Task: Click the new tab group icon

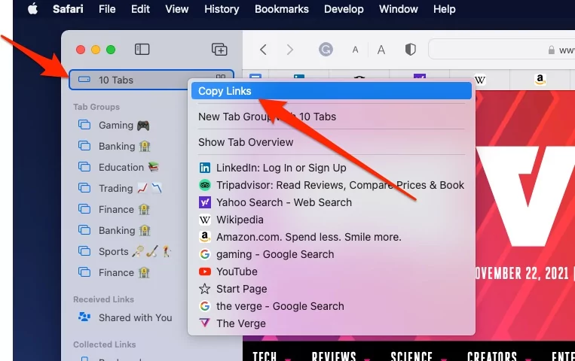Action: pyautogui.click(x=219, y=49)
